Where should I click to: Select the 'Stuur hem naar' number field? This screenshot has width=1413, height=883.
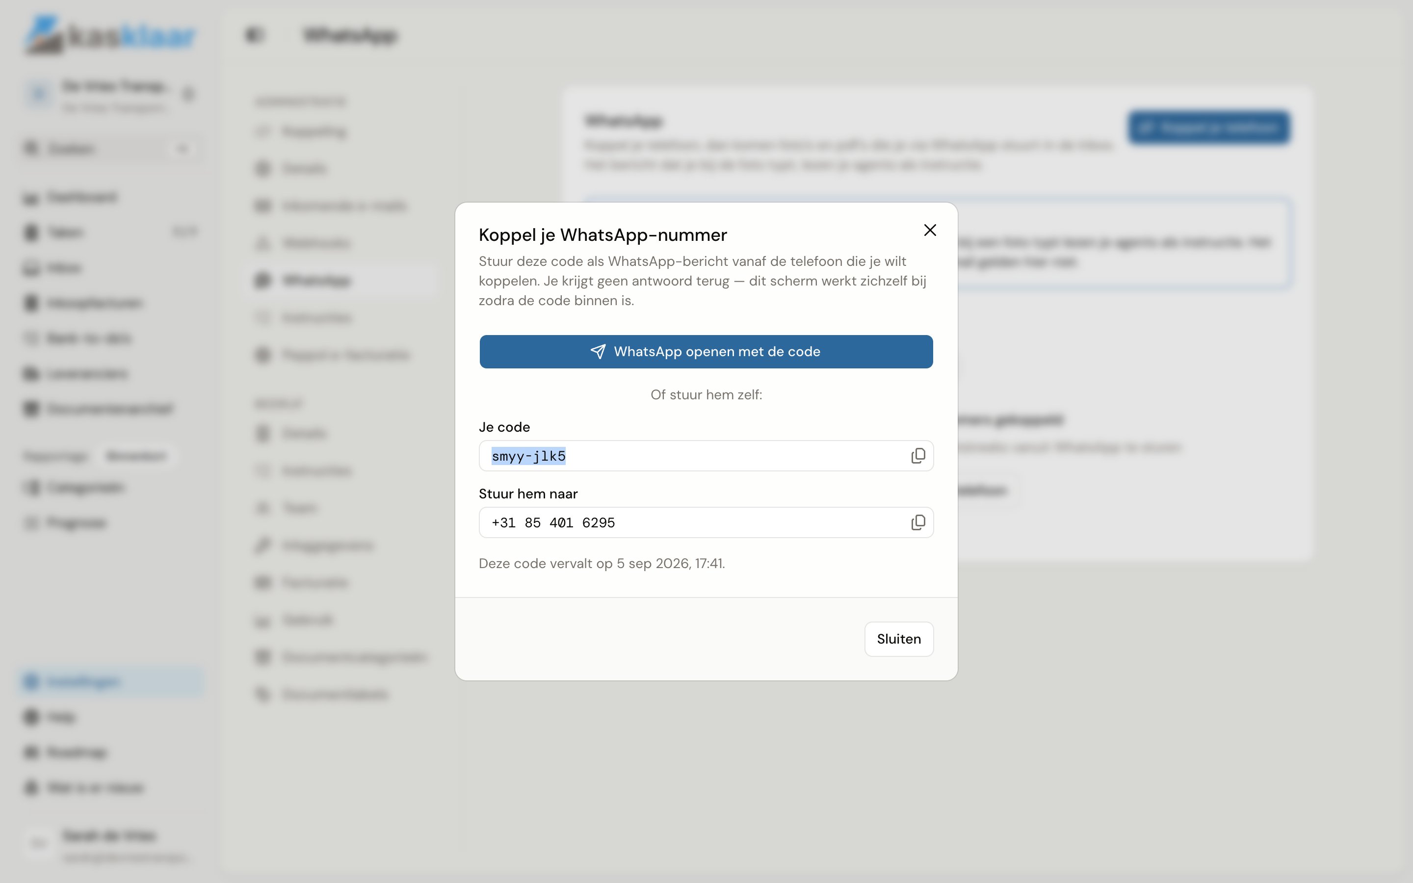click(706, 522)
